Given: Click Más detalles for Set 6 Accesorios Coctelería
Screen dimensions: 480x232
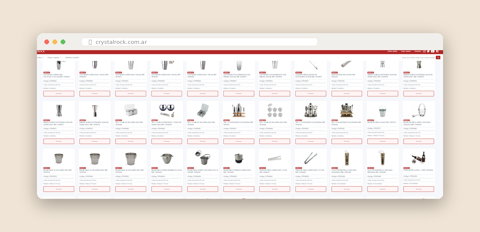Looking at the screenshot, I should click(x=239, y=141).
